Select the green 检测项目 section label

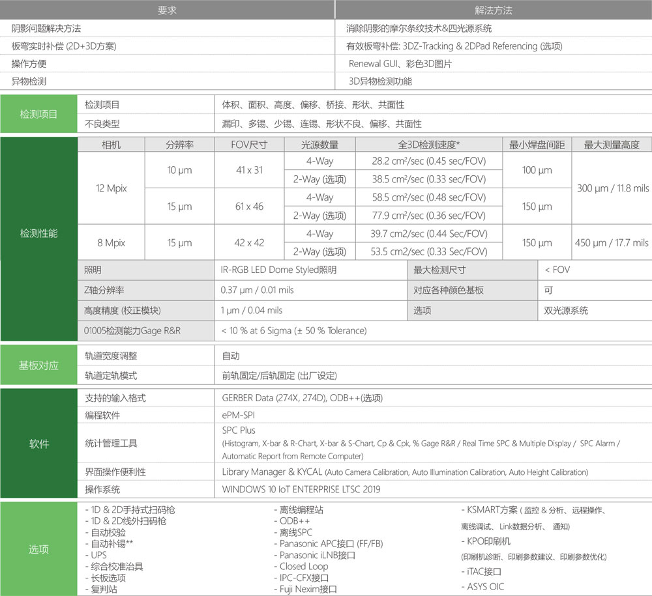pos(38,114)
